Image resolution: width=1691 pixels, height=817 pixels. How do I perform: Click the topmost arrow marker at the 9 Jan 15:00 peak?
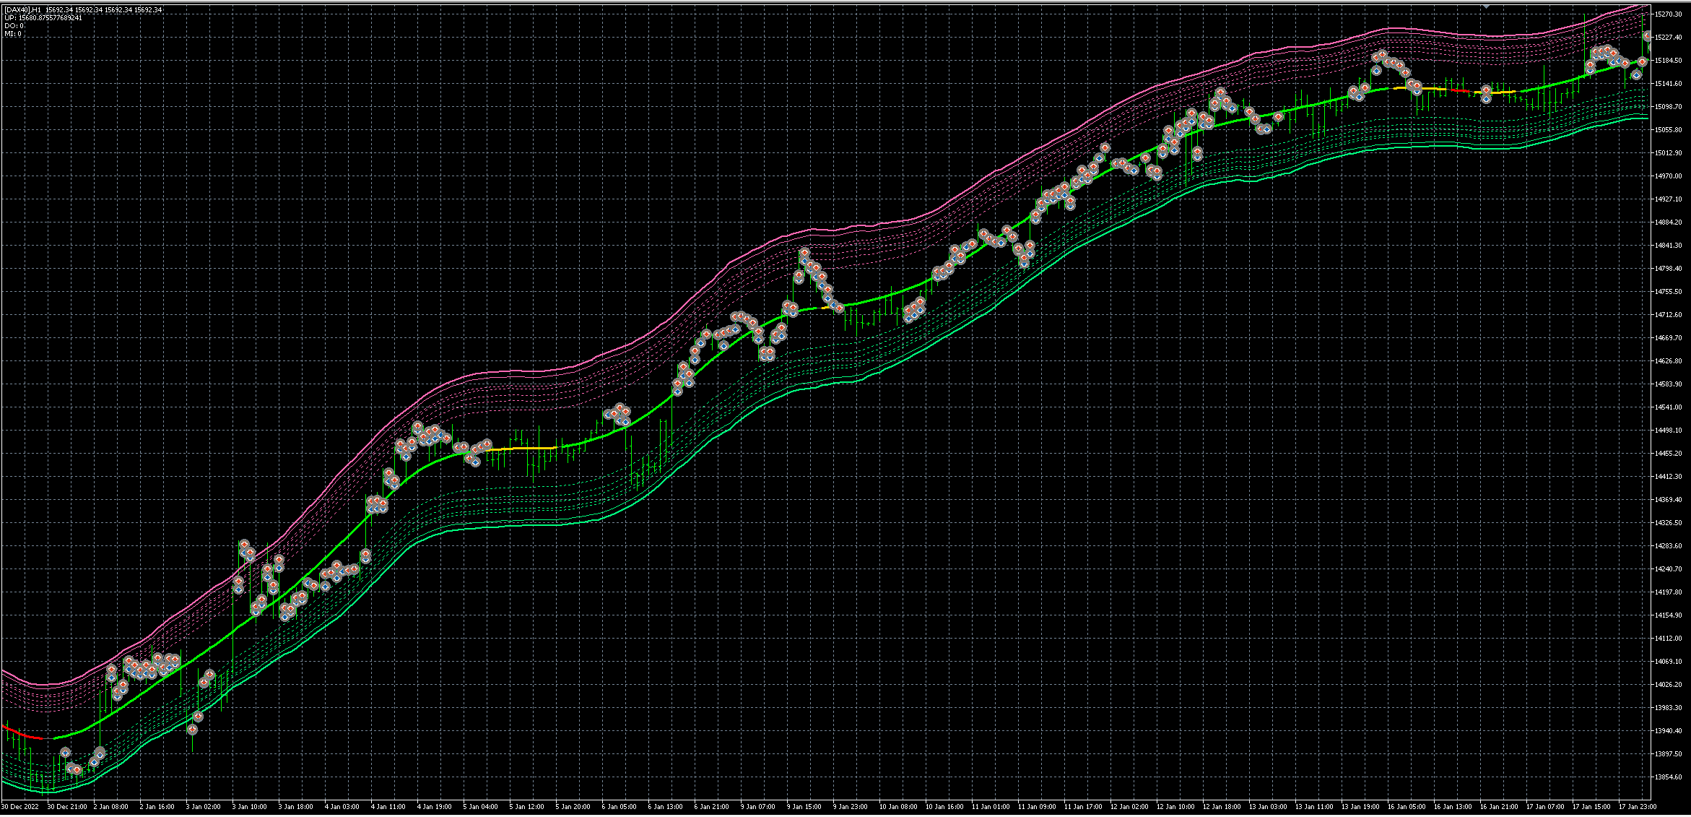pos(804,254)
